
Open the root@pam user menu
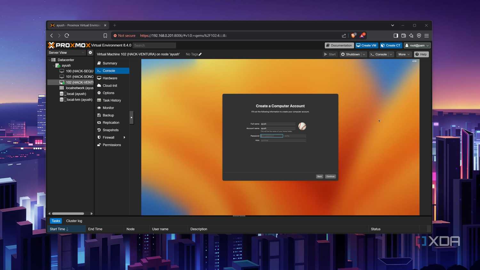pyautogui.click(x=417, y=45)
